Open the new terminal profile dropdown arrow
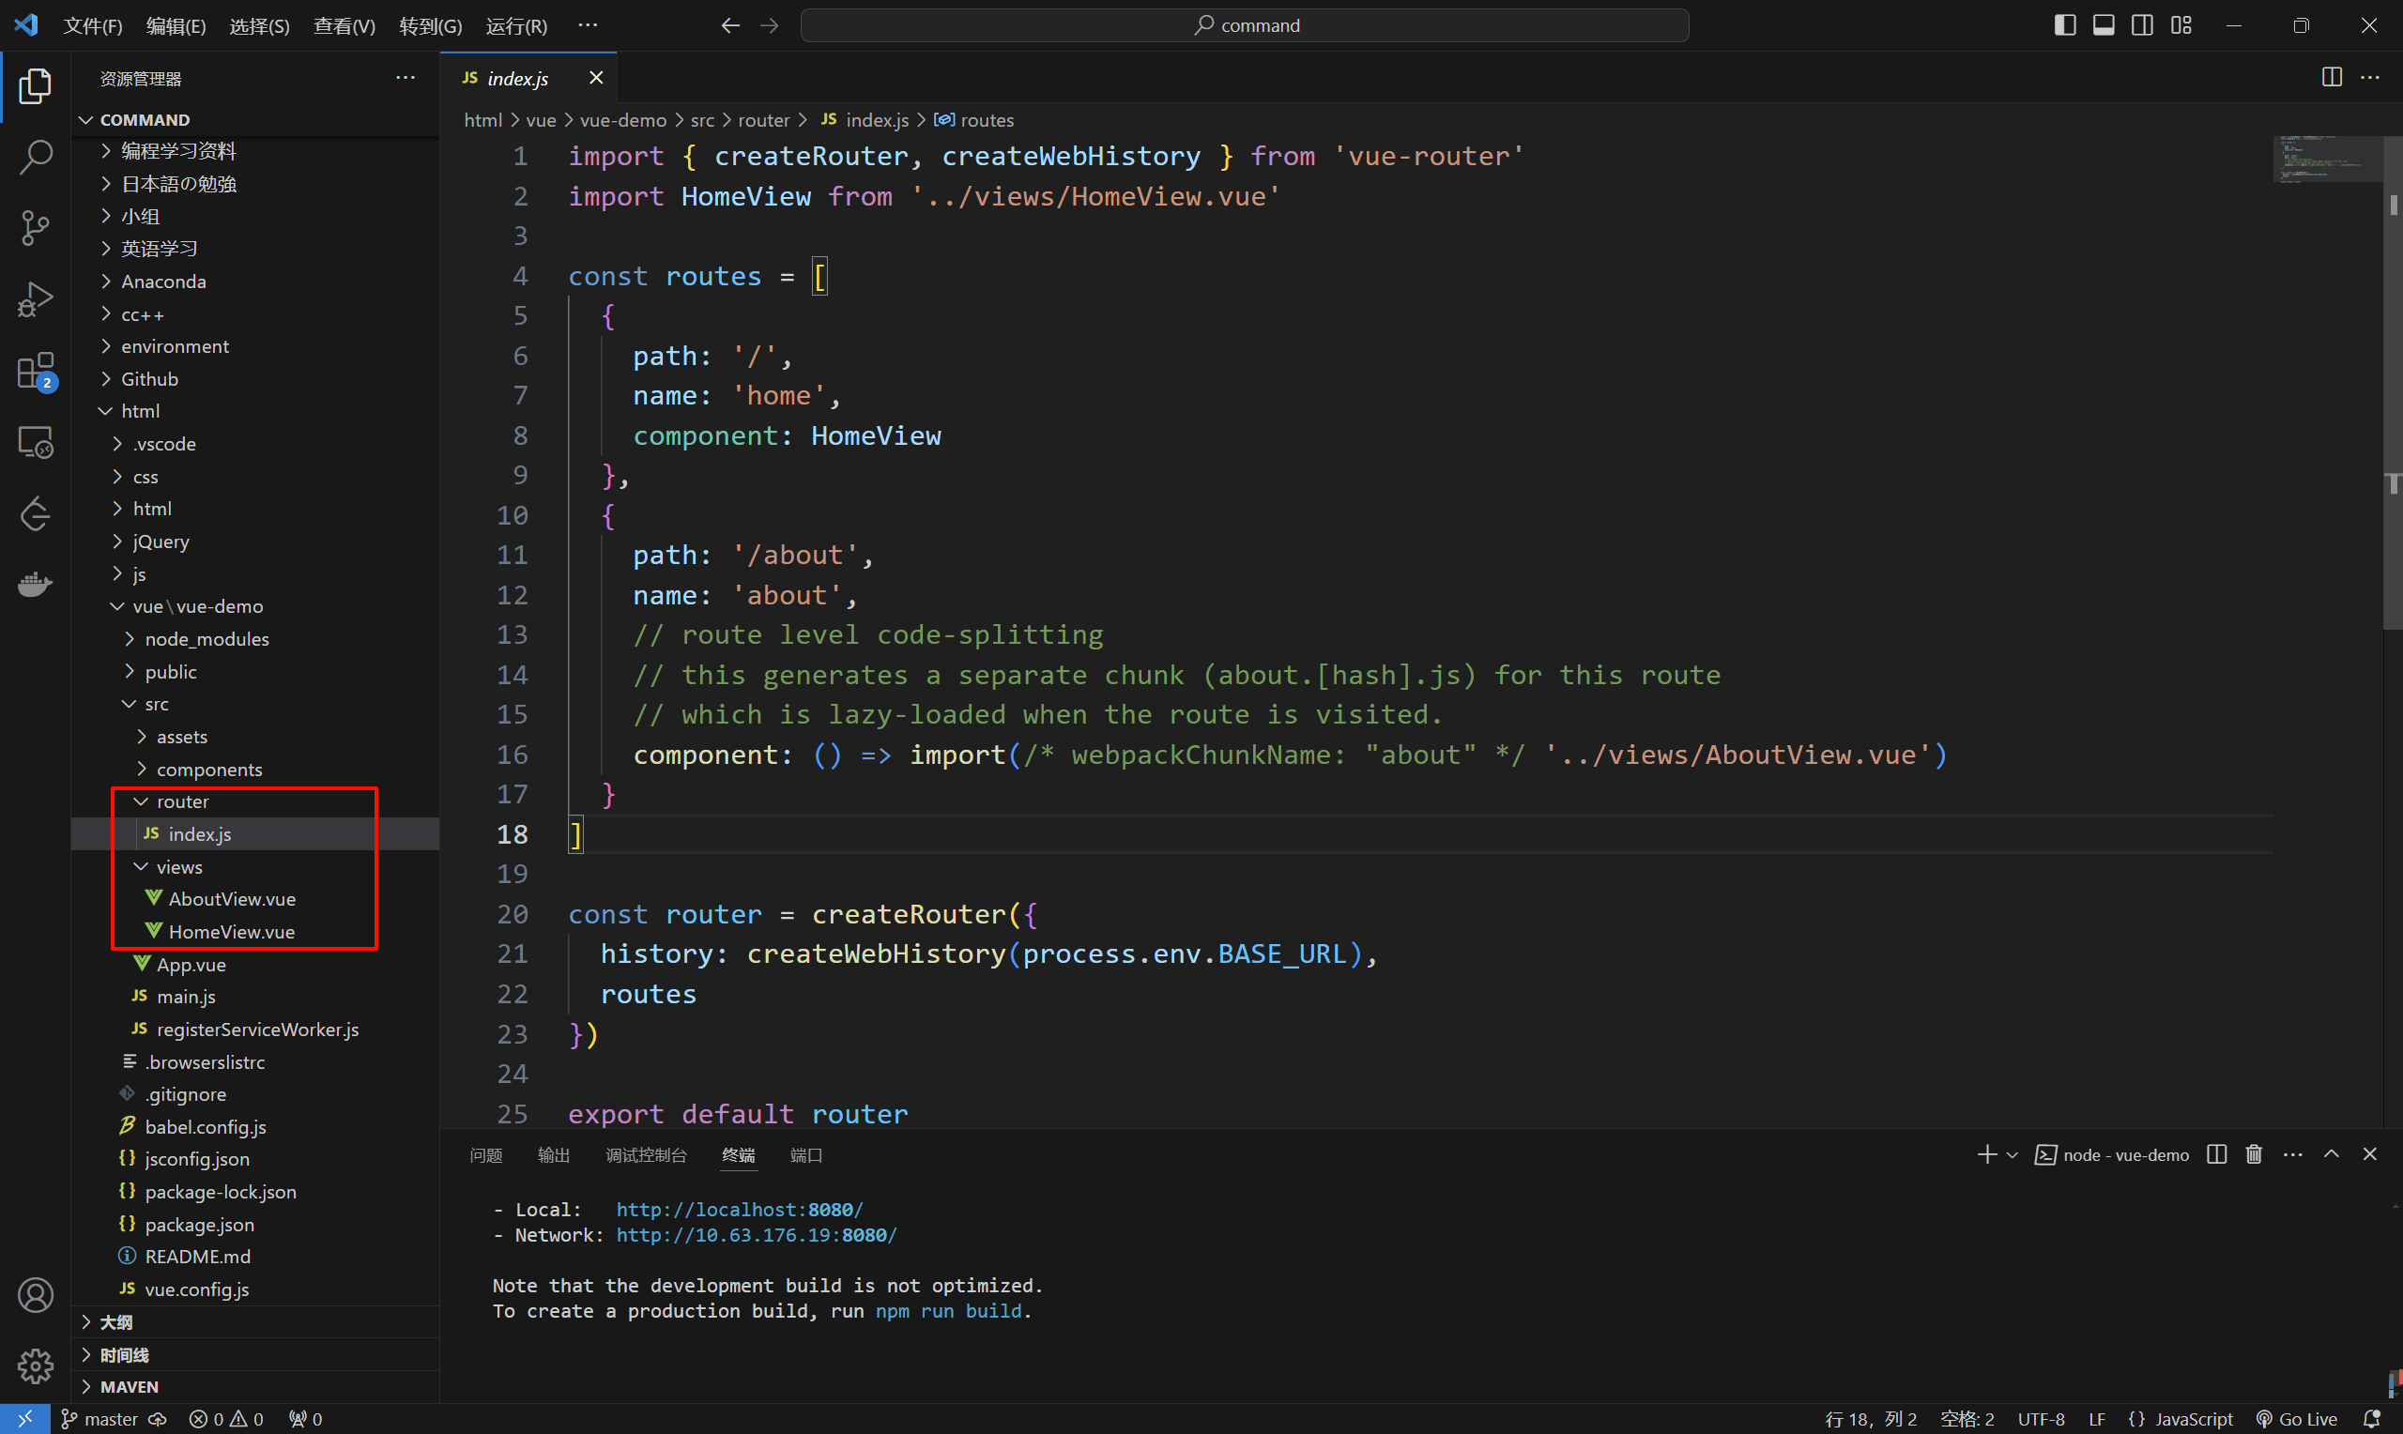 2013,1154
